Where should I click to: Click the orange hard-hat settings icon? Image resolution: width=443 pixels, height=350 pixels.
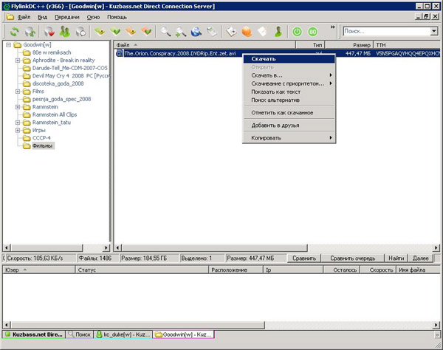coord(247,32)
